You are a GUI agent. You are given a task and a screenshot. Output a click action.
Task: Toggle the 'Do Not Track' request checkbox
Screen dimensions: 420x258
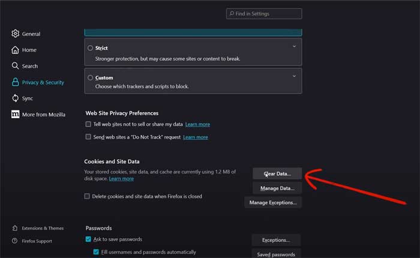coord(88,137)
